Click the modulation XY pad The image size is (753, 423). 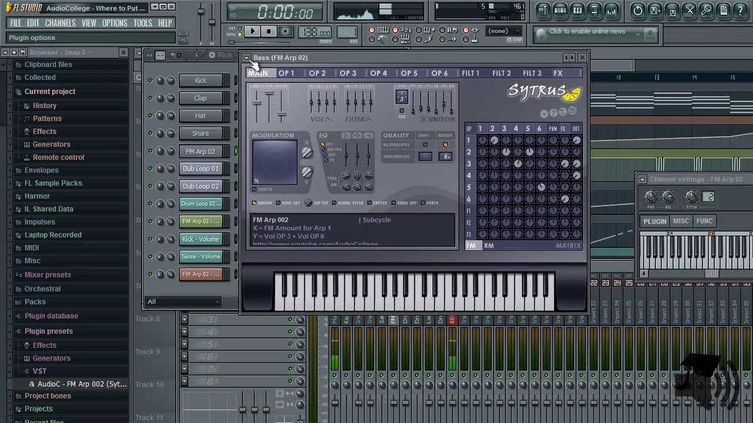point(275,163)
